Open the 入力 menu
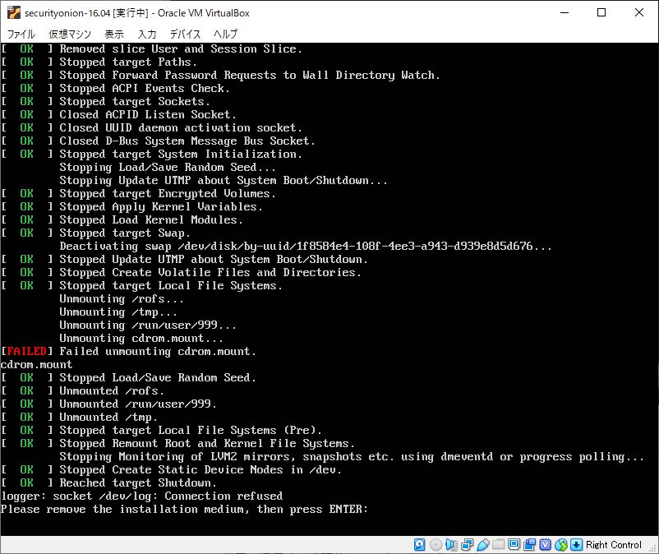 pyautogui.click(x=147, y=34)
